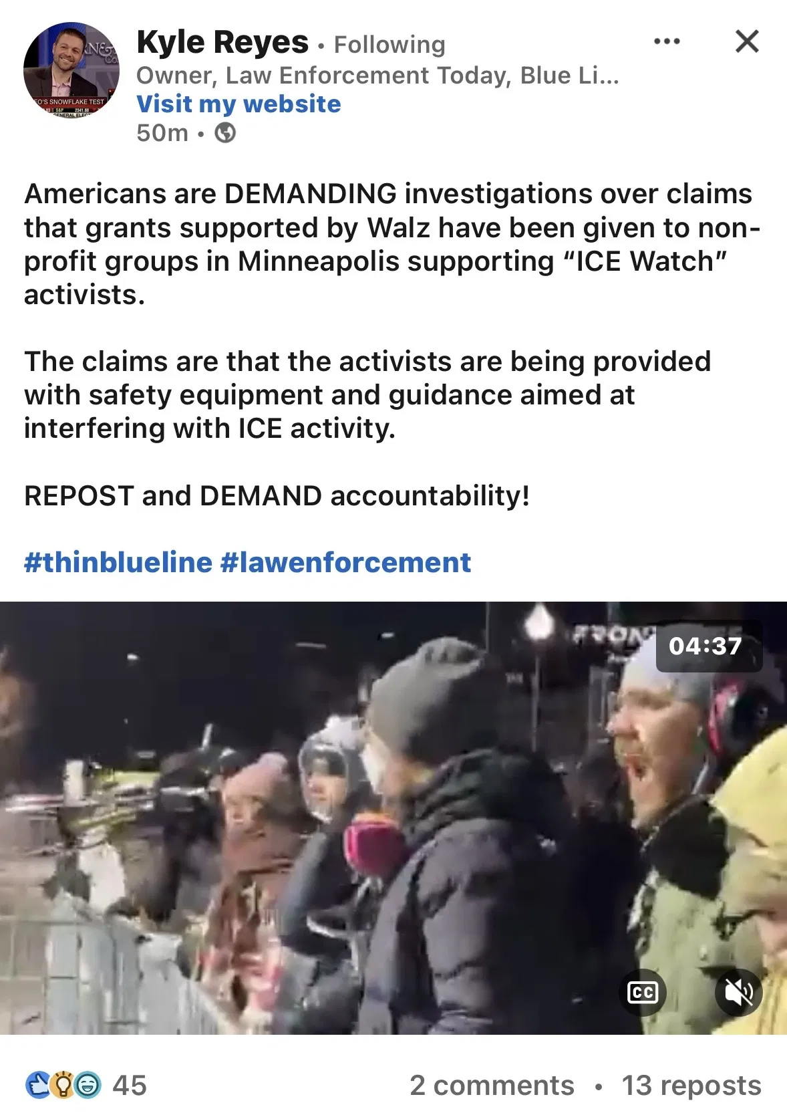Screen dimensions: 787x1119
Task: Unmute the video with the speaker icon
Action: (x=738, y=992)
